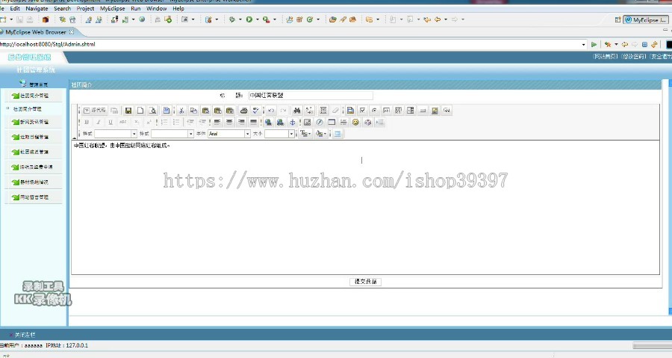Toggle Italic formatting in the editor
This screenshot has width=672, height=358.
coord(99,122)
